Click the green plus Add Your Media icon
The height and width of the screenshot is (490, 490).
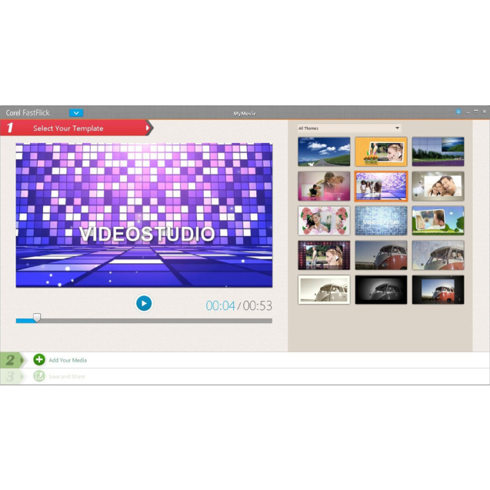point(39,360)
